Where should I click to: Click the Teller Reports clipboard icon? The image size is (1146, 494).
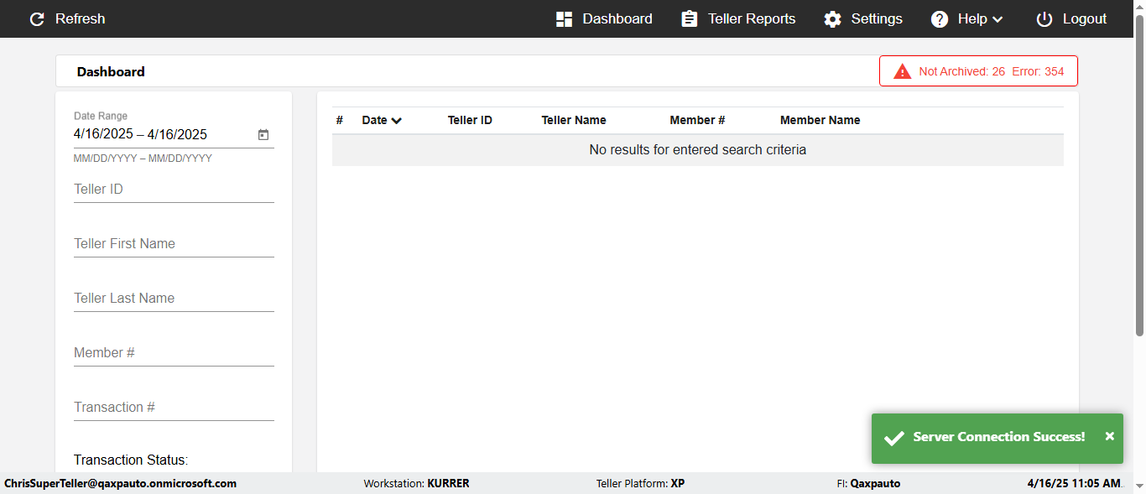pos(690,19)
